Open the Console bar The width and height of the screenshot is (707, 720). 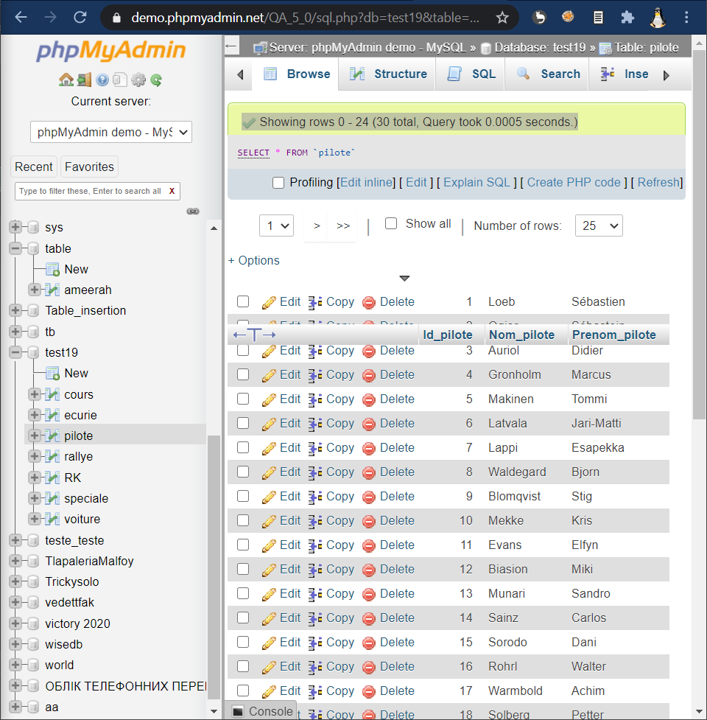[x=261, y=711]
